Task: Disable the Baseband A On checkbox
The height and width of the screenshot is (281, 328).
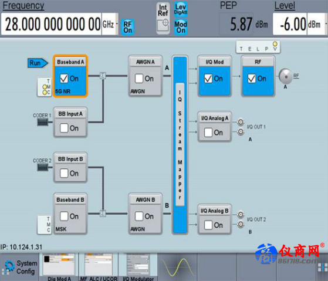Action: [64, 79]
